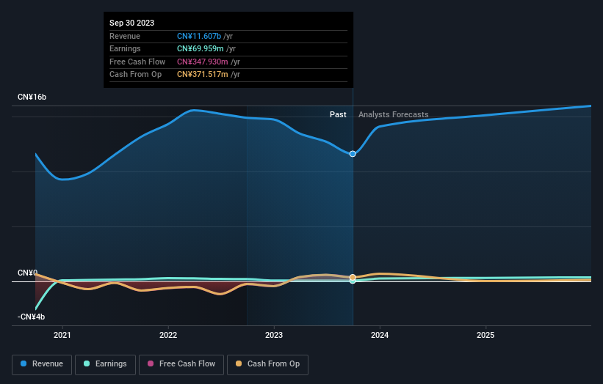Click the Free Cash Flow tooltip label

click(137, 62)
